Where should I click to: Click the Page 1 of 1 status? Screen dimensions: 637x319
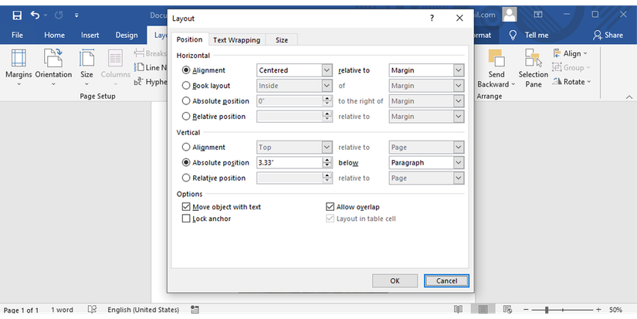point(21,310)
